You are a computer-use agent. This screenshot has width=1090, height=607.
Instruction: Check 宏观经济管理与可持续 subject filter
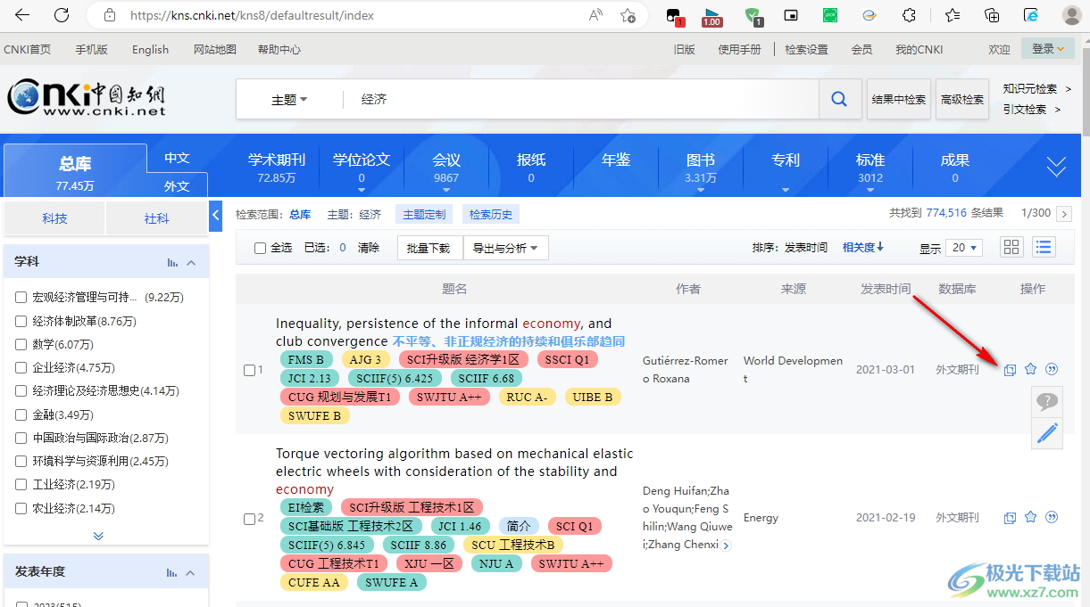[x=21, y=297]
